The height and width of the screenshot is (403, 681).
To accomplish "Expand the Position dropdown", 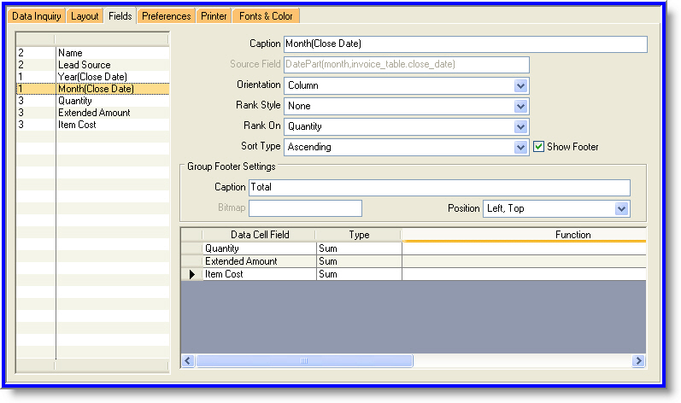I will pyautogui.click(x=621, y=208).
